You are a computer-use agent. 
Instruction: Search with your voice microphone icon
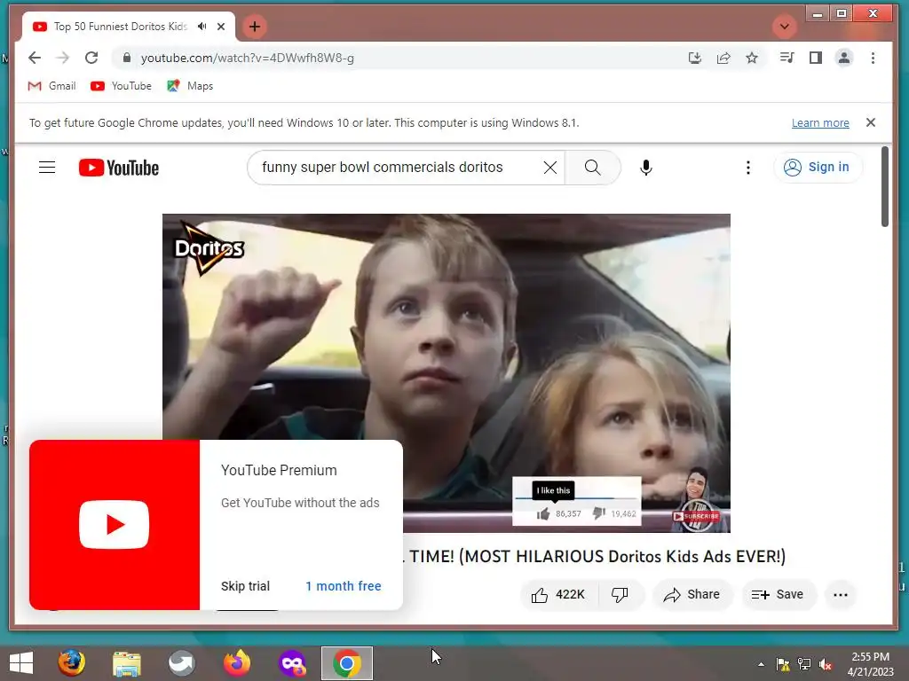646,168
